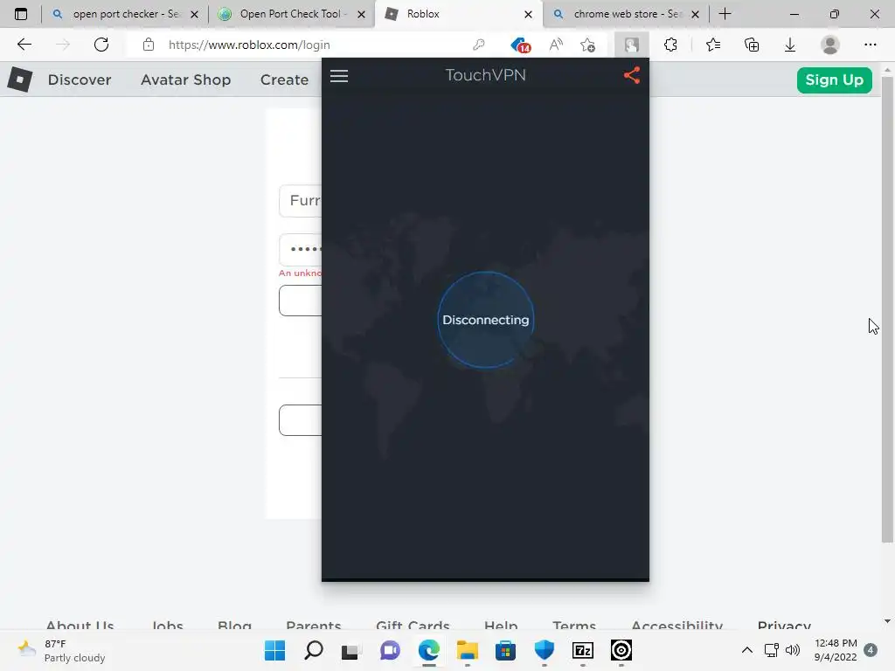Open the weather widget showing 87°F
Viewport: 895px width, 671px height.
(62, 650)
